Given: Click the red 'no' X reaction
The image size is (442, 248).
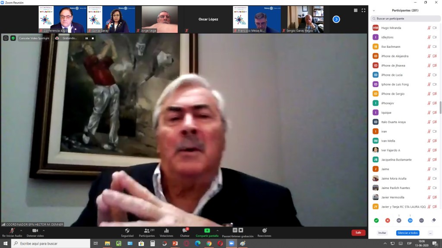Looking at the screenshot, I should pos(388,220).
